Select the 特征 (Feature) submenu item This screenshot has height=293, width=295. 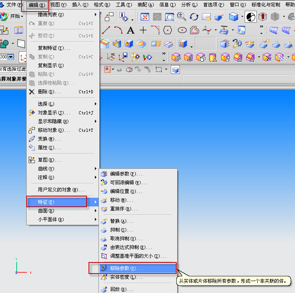tap(63, 202)
